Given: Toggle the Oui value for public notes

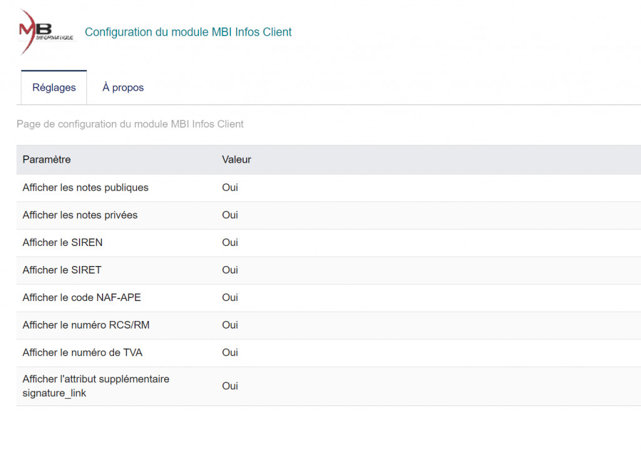Looking at the screenshot, I should tap(230, 188).
